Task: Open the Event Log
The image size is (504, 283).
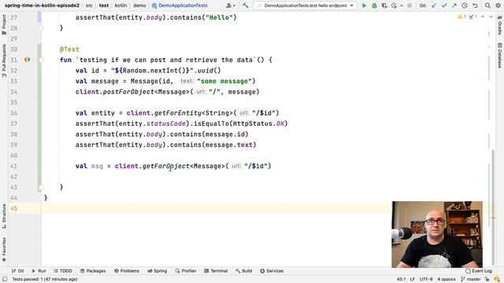Action: 479,270
